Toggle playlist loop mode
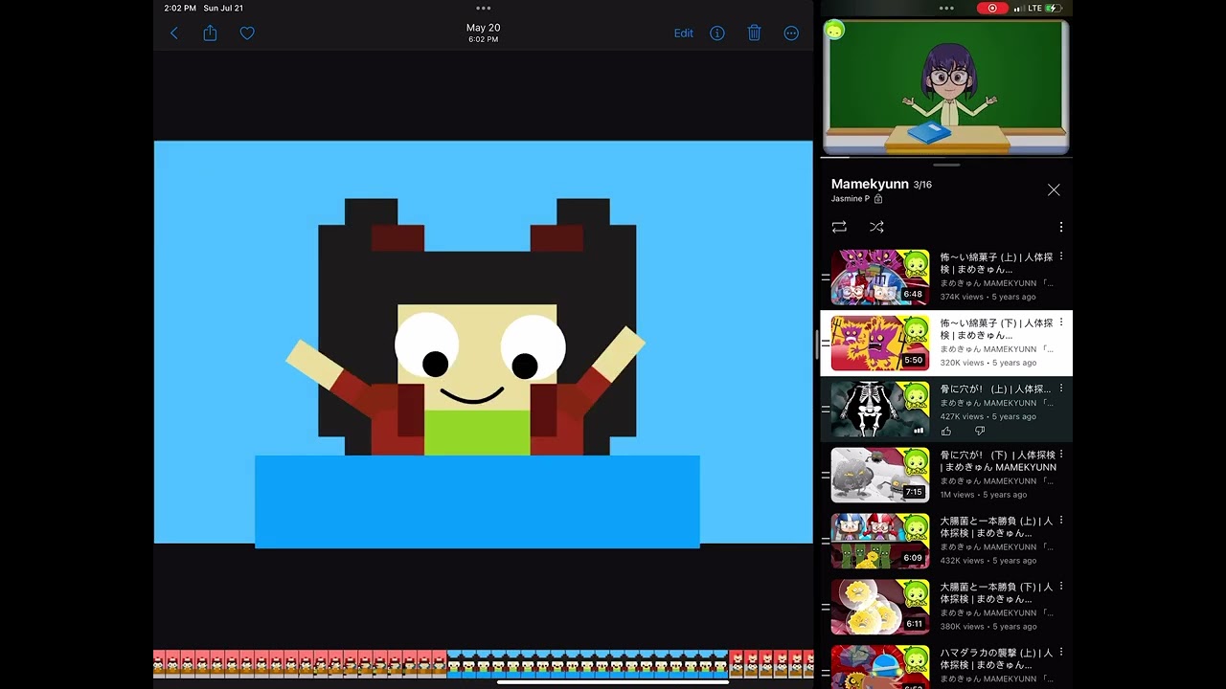Image resolution: width=1226 pixels, height=689 pixels. point(839,227)
